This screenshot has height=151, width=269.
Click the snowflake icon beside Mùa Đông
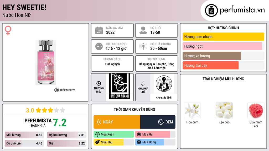tap(139, 142)
